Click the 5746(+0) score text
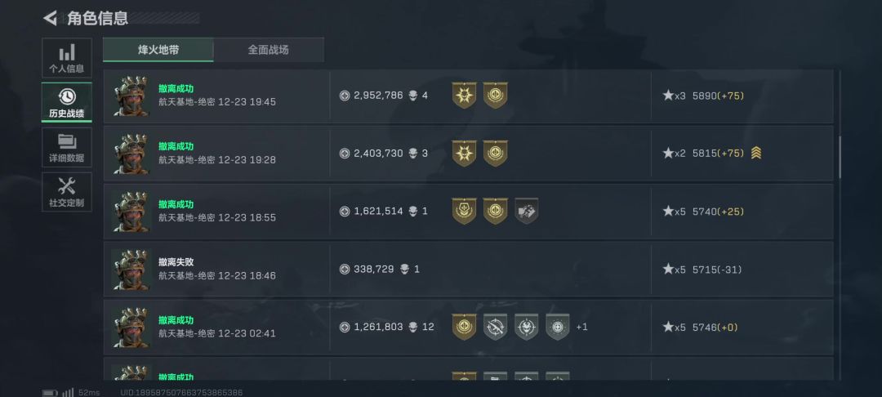 click(x=715, y=328)
